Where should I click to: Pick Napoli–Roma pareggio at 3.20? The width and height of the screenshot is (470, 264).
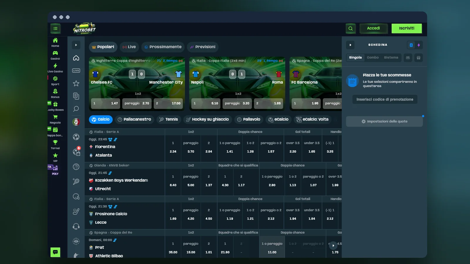click(x=237, y=103)
